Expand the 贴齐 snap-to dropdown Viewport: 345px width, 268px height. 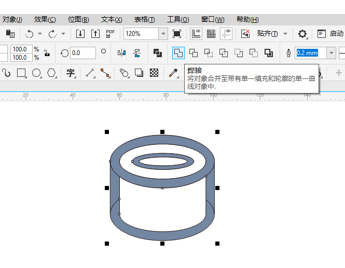pos(285,34)
